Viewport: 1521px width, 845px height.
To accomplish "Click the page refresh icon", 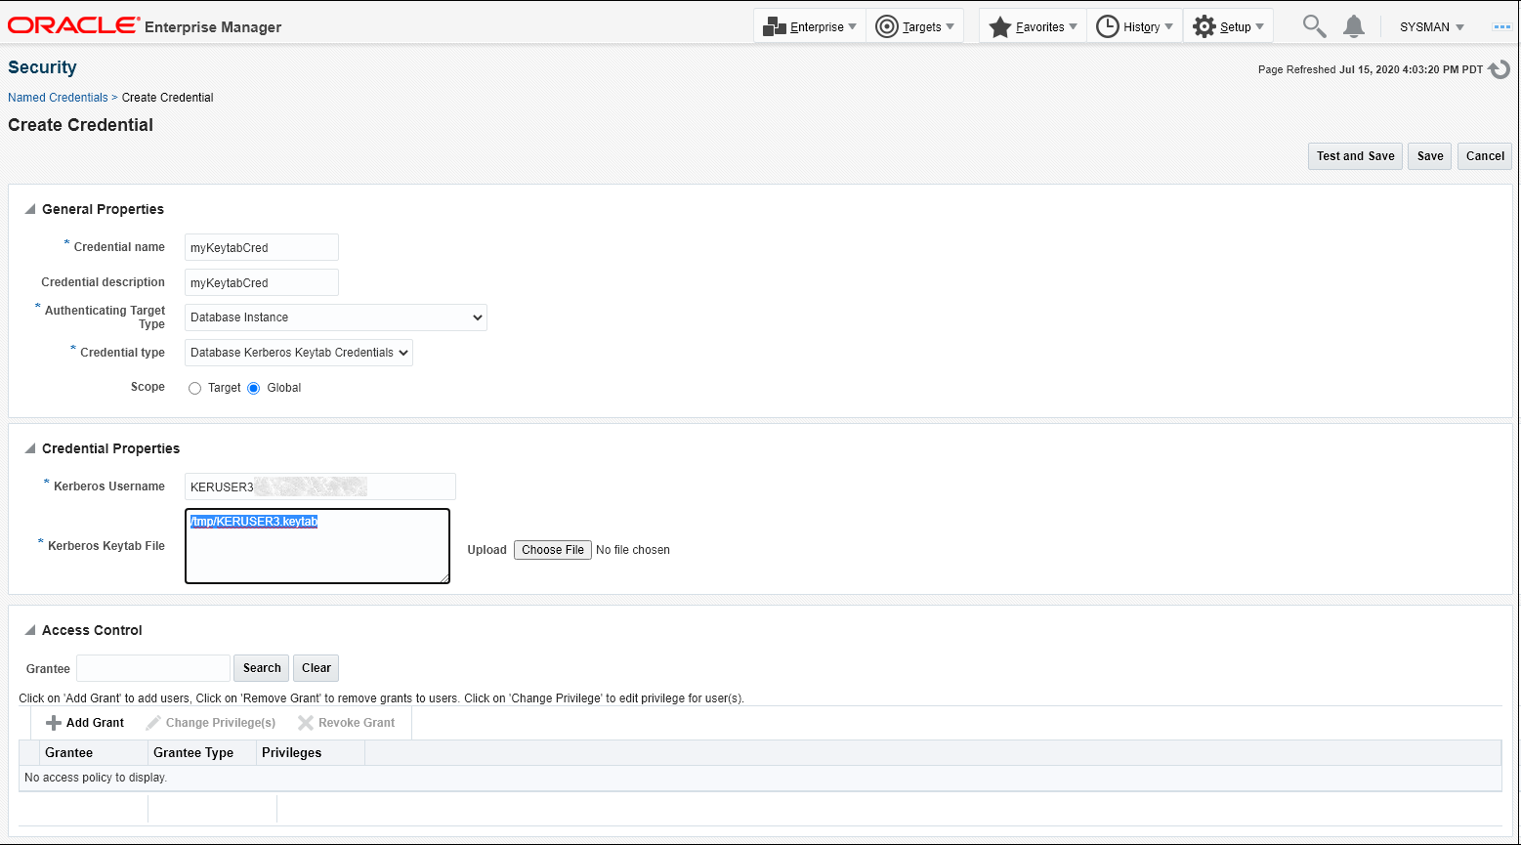I will point(1500,69).
